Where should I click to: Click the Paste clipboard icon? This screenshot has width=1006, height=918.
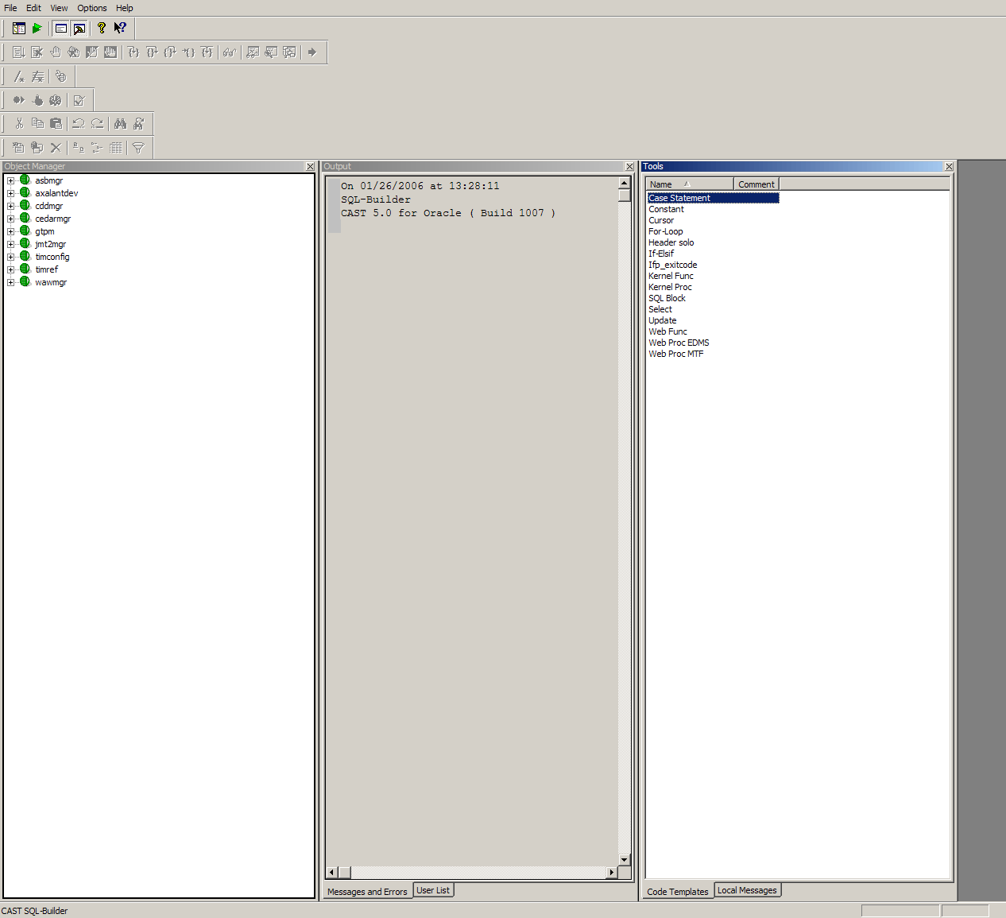click(x=56, y=124)
